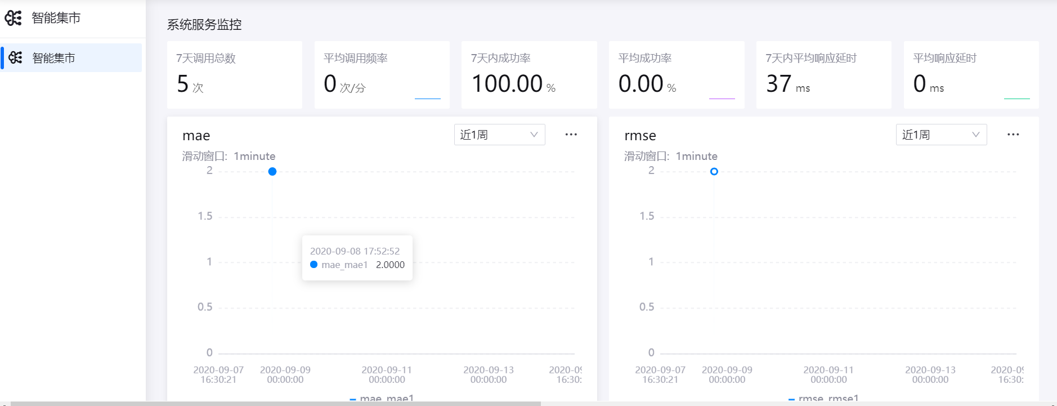Screen dimensions: 1057x406
Task: Click the 智能集市 logo icon in header
Action: click(x=13, y=18)
